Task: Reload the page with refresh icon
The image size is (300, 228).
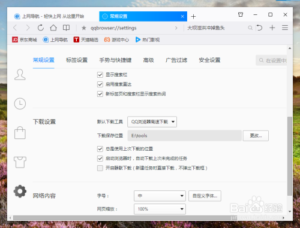Action: (41, 28)
